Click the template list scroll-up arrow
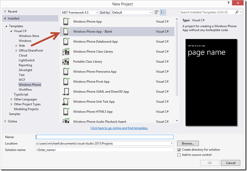 (x=177, y=19)
